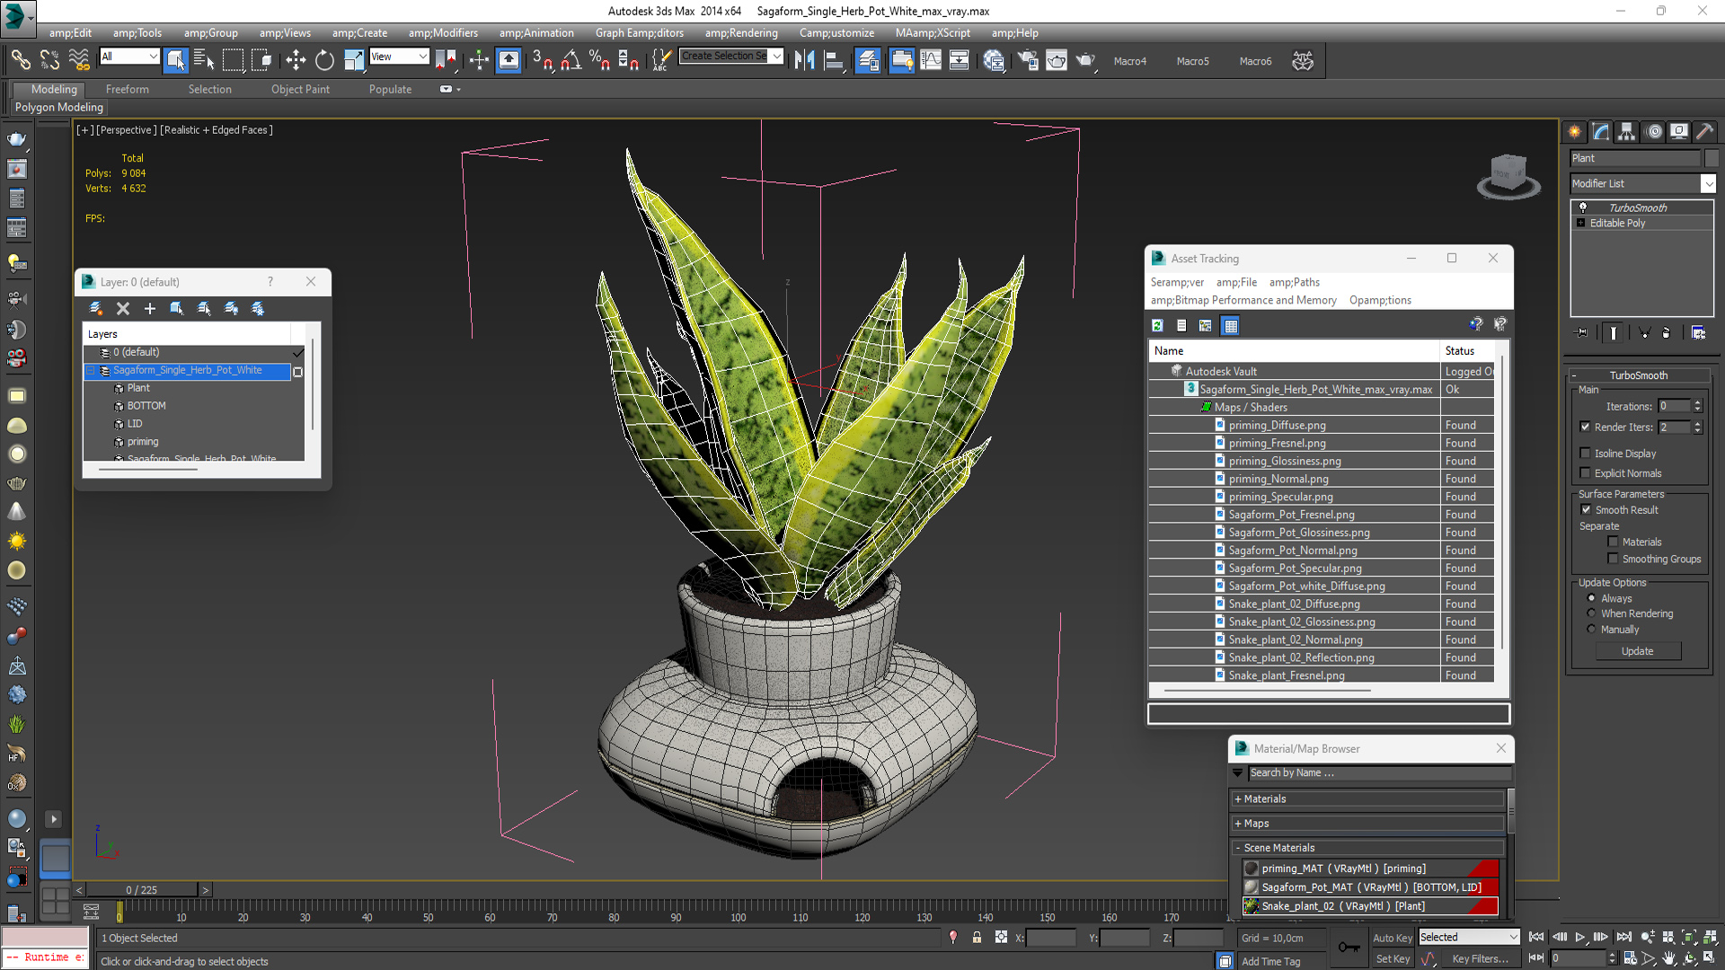Open the selection filter All dropdown
Viewport: 1725px width, 970px height.
(129, 57)
